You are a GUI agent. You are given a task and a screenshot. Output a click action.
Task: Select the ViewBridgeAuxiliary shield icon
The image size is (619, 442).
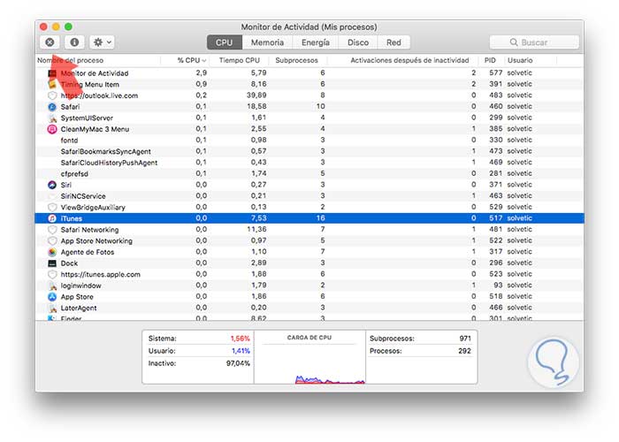[x=52, y=207]
